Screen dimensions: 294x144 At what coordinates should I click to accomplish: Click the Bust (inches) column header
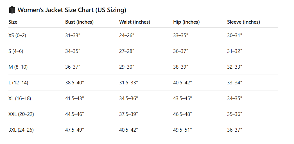click(x=79, y=22)
